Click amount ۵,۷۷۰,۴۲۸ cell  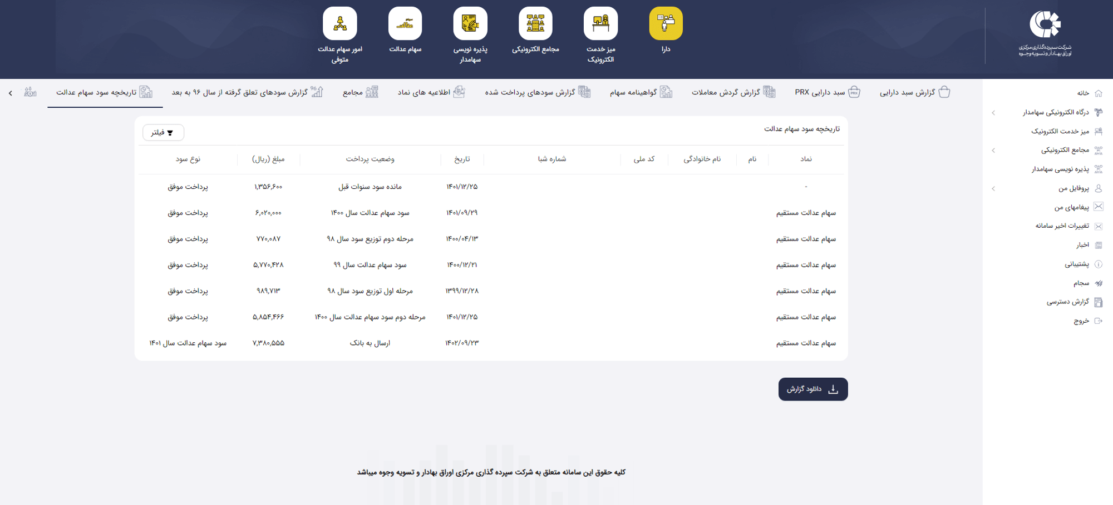tap(268, 265)
